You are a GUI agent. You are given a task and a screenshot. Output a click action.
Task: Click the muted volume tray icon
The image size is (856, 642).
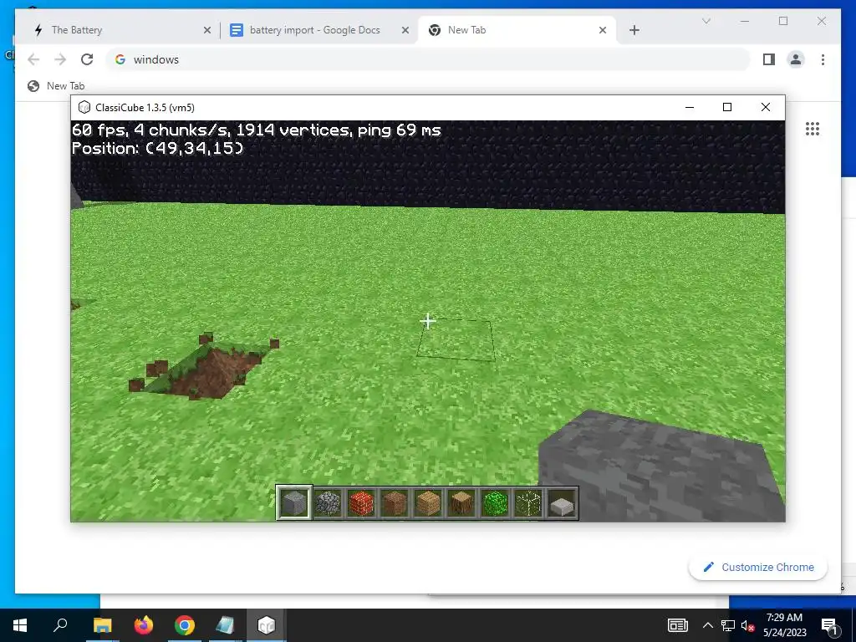747,625
